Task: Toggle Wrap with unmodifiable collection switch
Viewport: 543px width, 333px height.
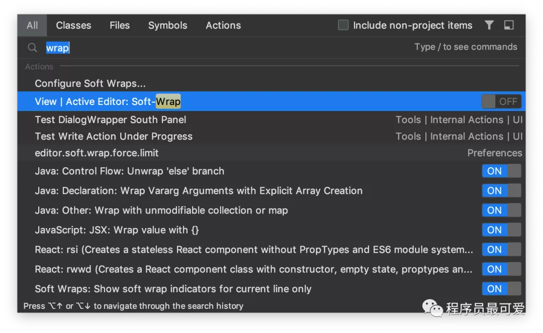Action: coord(501,210)
